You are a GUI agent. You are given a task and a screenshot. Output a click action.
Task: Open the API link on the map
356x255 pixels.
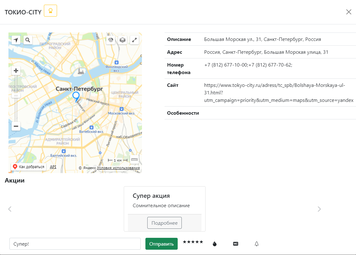click(x=53, y=167)
